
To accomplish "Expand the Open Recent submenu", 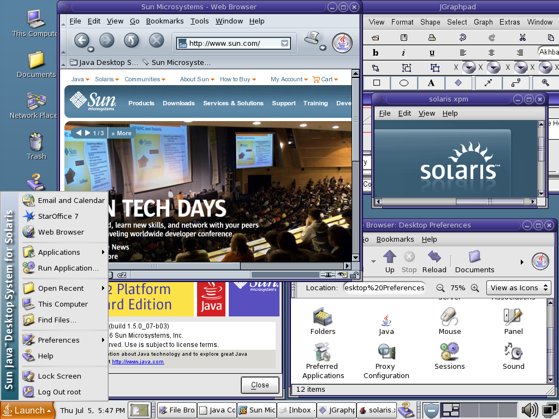I will point(64,288).
